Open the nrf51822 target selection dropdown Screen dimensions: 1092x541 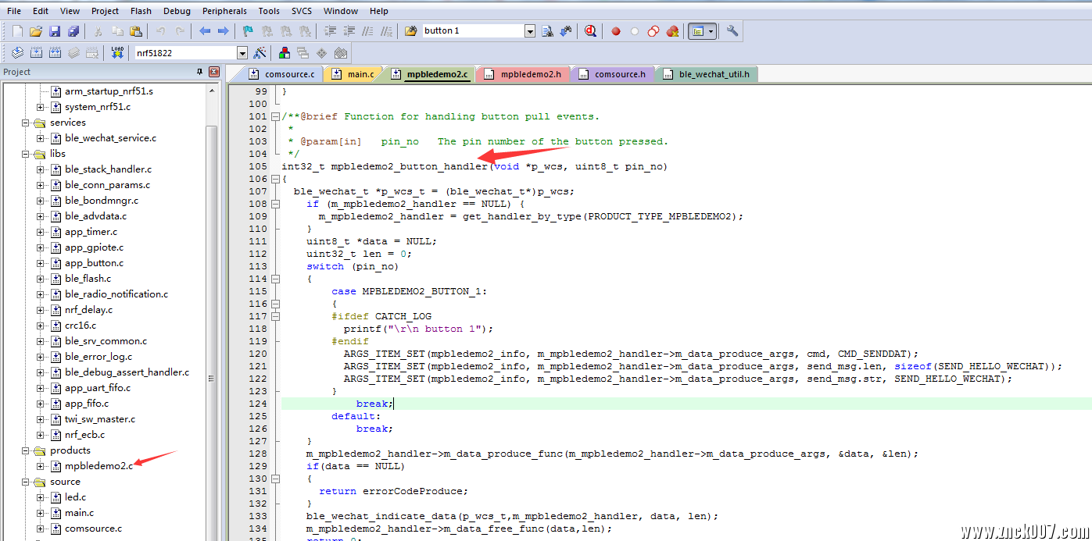[x=242, y=53]
